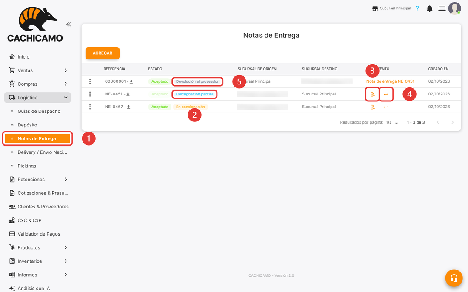Open the results per page dropdown
Image resolution: width=468 pixels, height=292 pixels.
pyautogui.click(x=392, y=122)
